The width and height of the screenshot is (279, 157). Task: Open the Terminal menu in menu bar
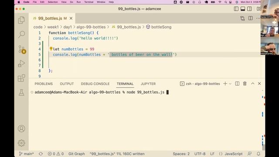pos(88,2)
